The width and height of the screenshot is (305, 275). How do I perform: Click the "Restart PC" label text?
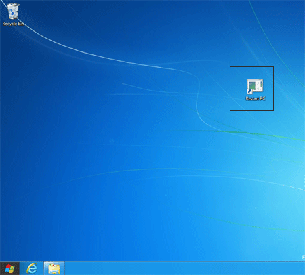click(256, 99)
